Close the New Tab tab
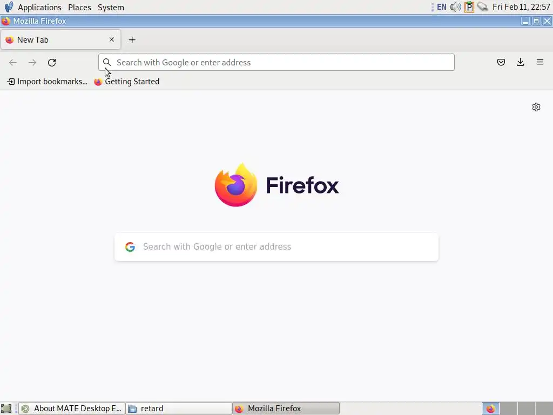Image resolution: width=553 pixels, height=415 pixels. pos(112,39)
